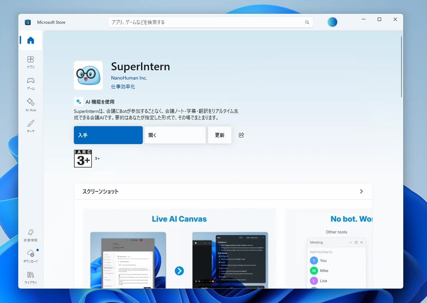Click the AI sparkle badge icon
Screen dimensions: 427x303
[79, 102]
